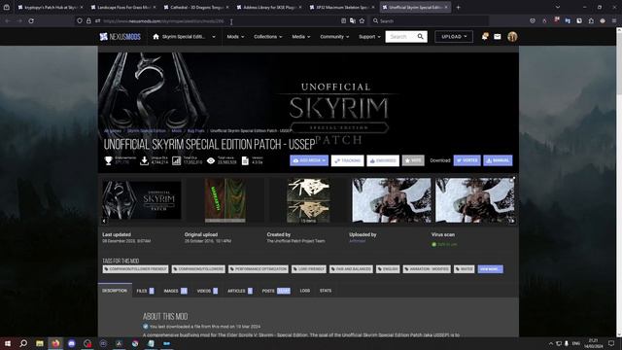
Task: Open the scattered items thumbnail
Action: pos(308,200)
